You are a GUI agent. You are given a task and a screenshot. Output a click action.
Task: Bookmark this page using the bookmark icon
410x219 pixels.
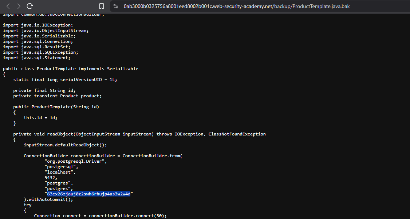click(x=102, y=6)
